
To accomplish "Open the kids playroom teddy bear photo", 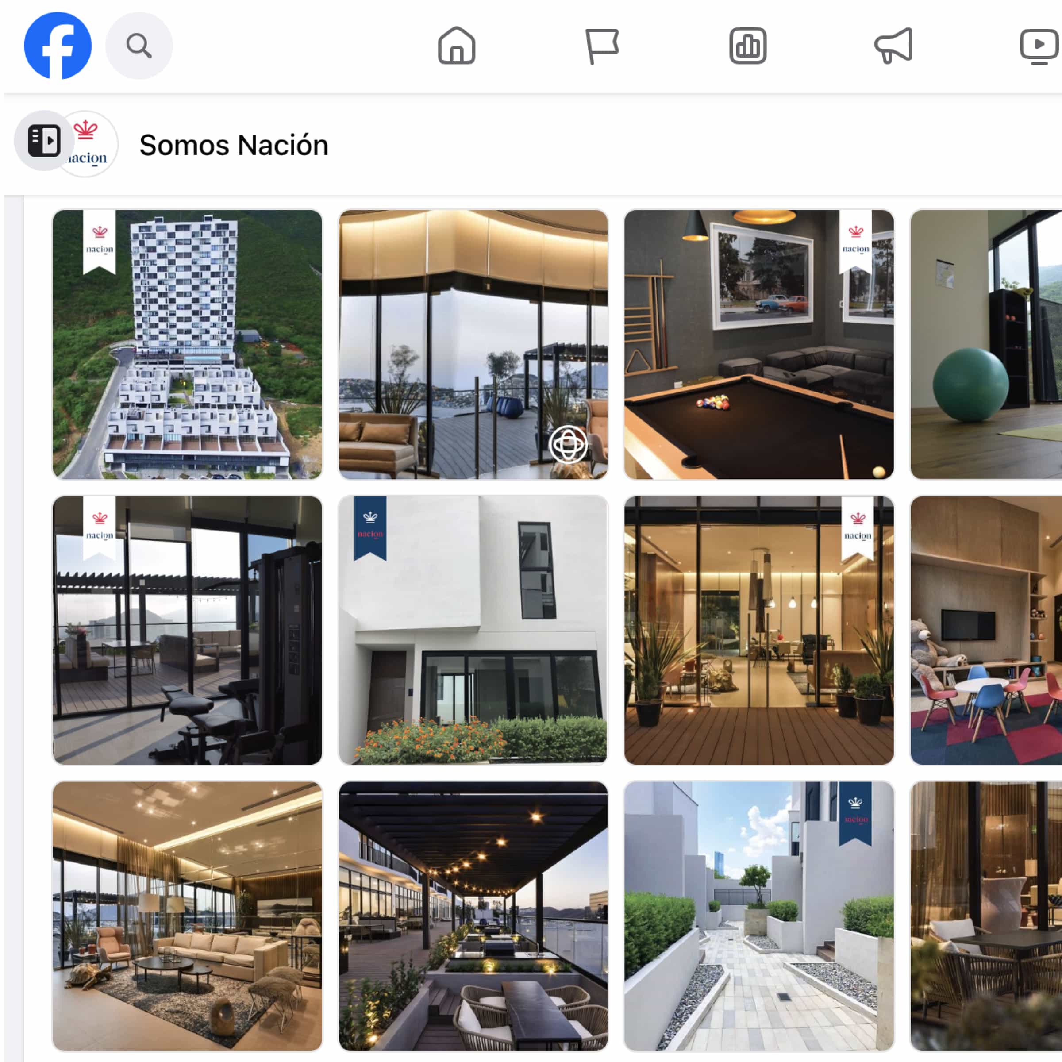I will (x=986, y=631).
